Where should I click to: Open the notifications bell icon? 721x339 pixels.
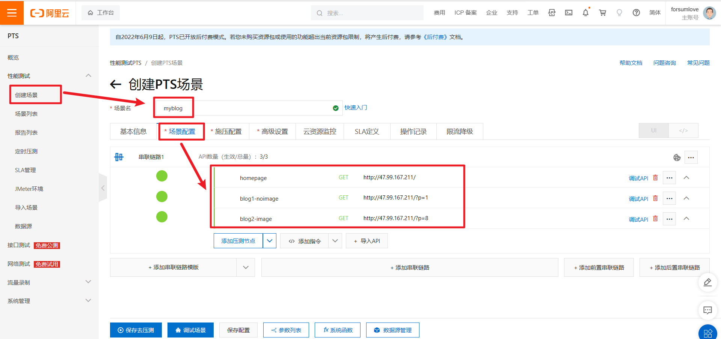[x=585, y=13]
